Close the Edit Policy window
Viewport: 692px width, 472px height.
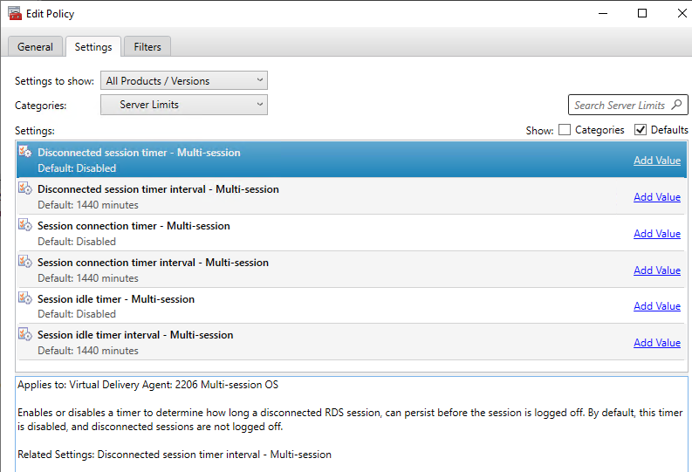point(682,13)
